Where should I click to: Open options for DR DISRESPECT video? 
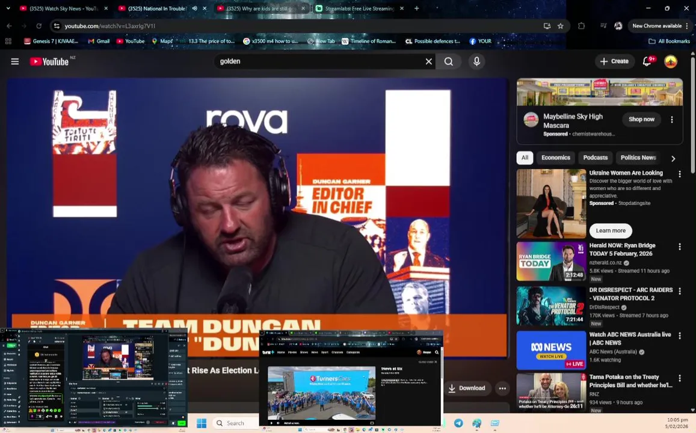coord(679,291)
